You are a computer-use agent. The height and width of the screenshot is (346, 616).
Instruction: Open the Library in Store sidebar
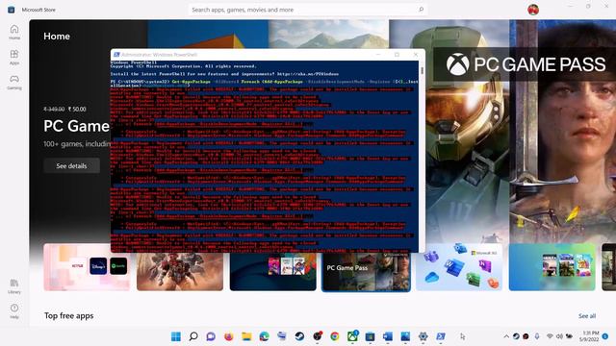[14, 286]
